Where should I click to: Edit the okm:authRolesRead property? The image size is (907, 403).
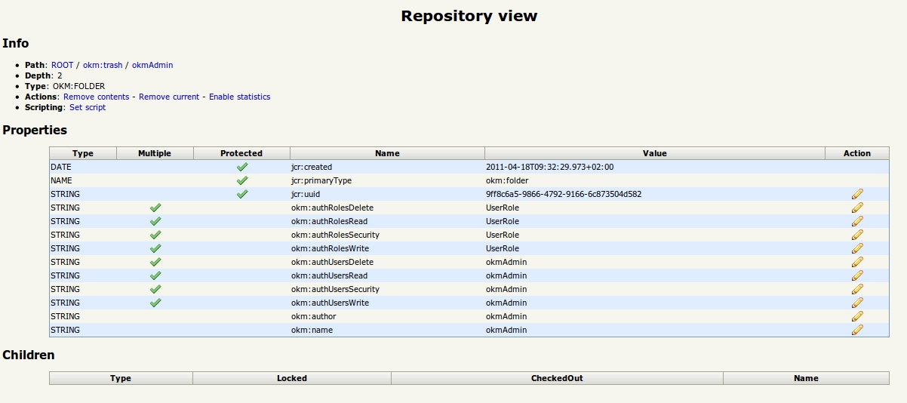pyautogui.click(x=856, y=221)
